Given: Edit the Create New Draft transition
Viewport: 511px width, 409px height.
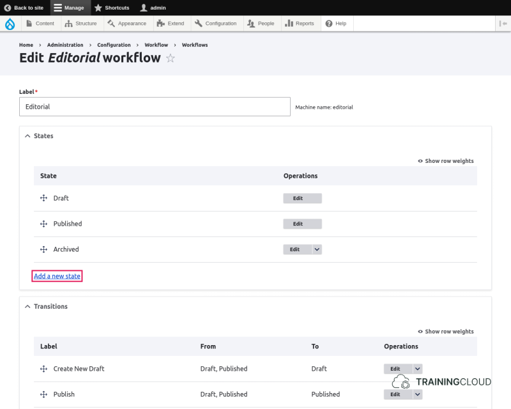Looking at the screenshot, I should click(398, 369).
